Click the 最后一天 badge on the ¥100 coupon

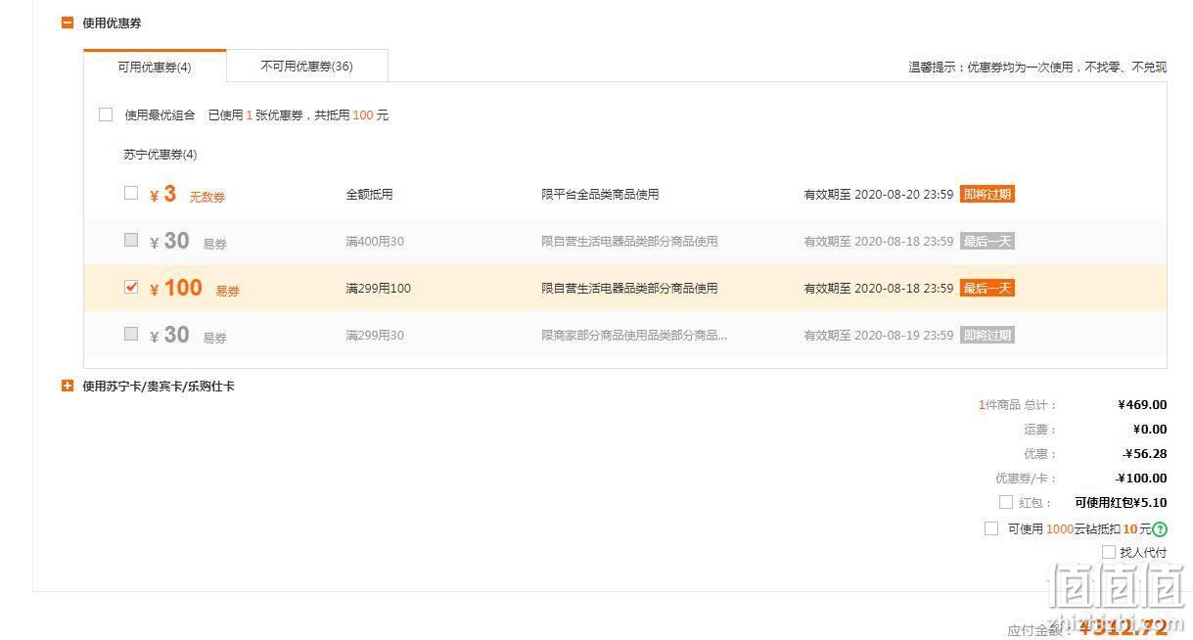(x=987, y=288)
